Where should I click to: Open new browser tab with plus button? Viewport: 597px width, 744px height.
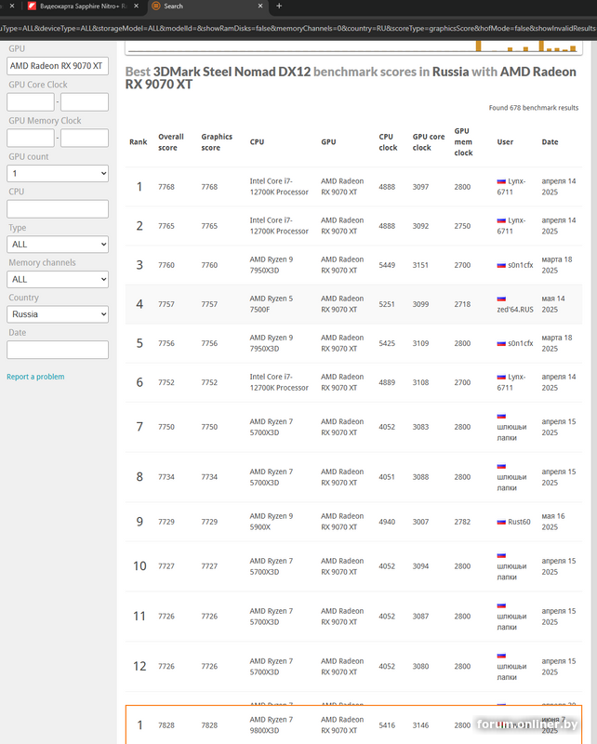click(x=279, y=7)
